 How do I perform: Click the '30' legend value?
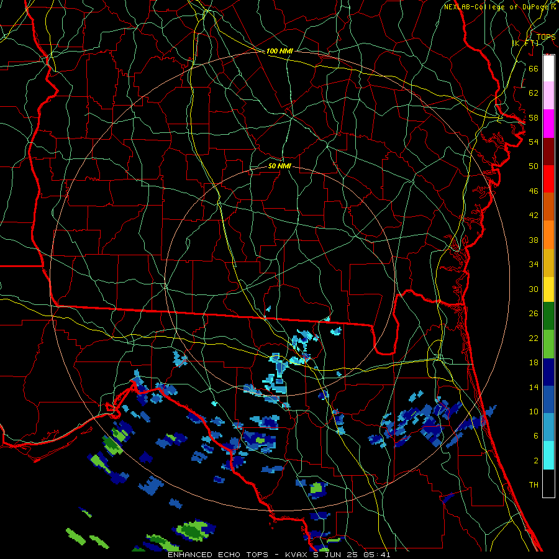click(534, 289)
